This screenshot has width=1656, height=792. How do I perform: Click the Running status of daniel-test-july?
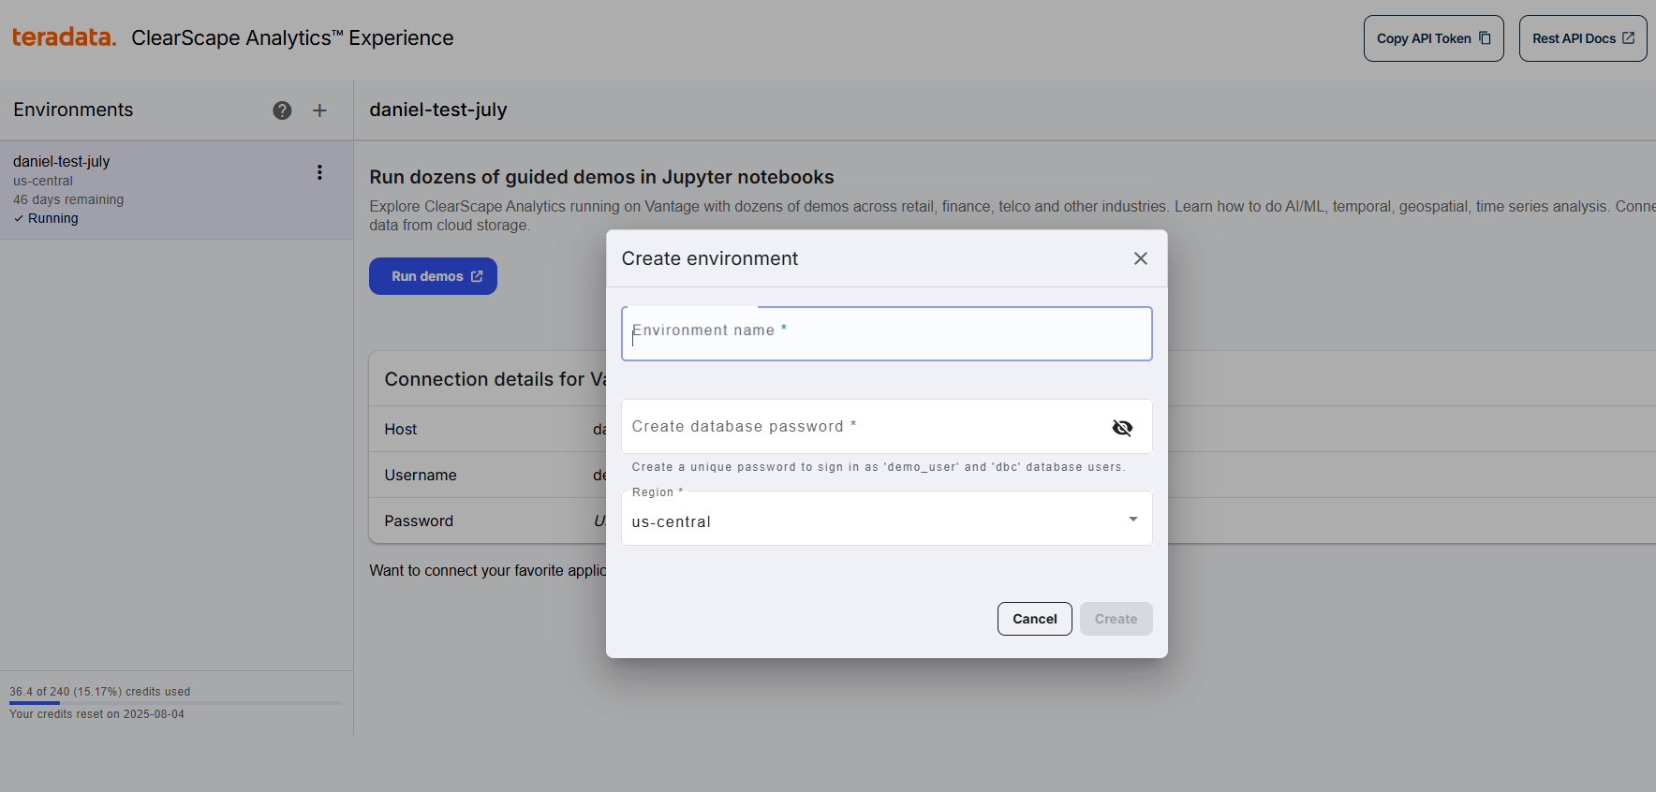click(x=52, y=218)
